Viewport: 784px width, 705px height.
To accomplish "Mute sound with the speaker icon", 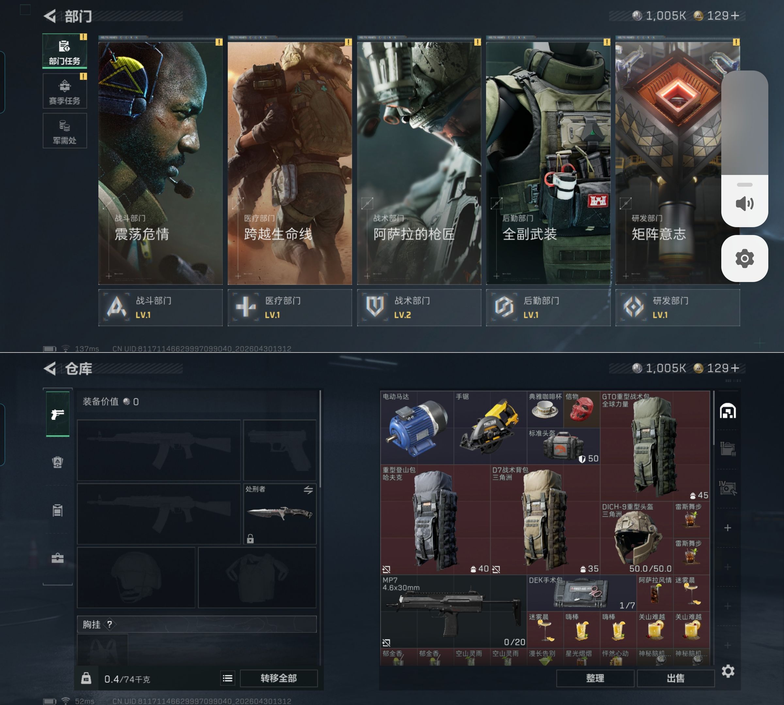I will pyautogui.click(x=744, y=203).
